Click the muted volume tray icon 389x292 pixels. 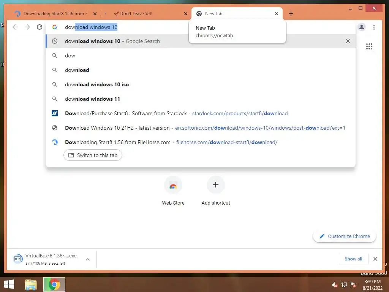(335, 285)
